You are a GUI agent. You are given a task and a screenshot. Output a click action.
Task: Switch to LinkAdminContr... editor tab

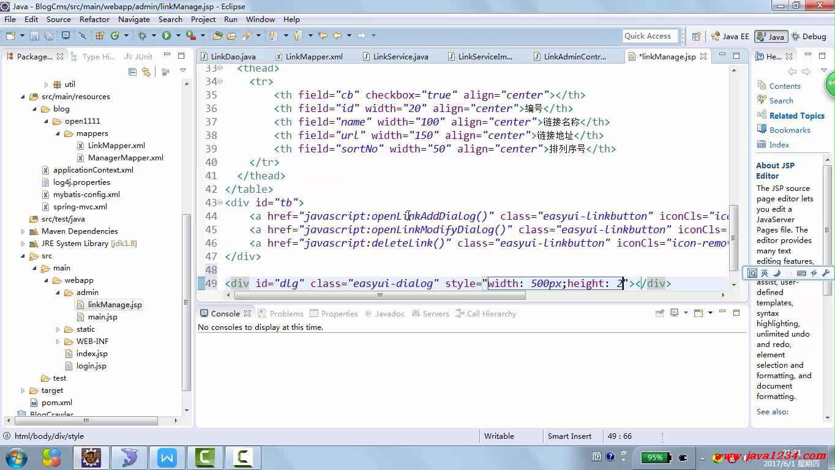pyautogui.click(x=569, y=56)
